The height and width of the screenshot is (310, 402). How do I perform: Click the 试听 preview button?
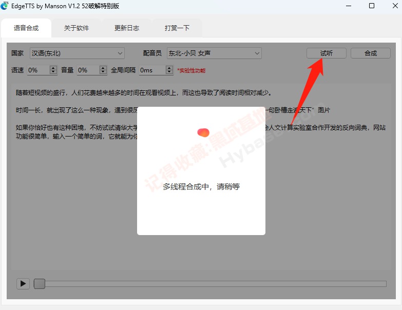pos(327,53)
